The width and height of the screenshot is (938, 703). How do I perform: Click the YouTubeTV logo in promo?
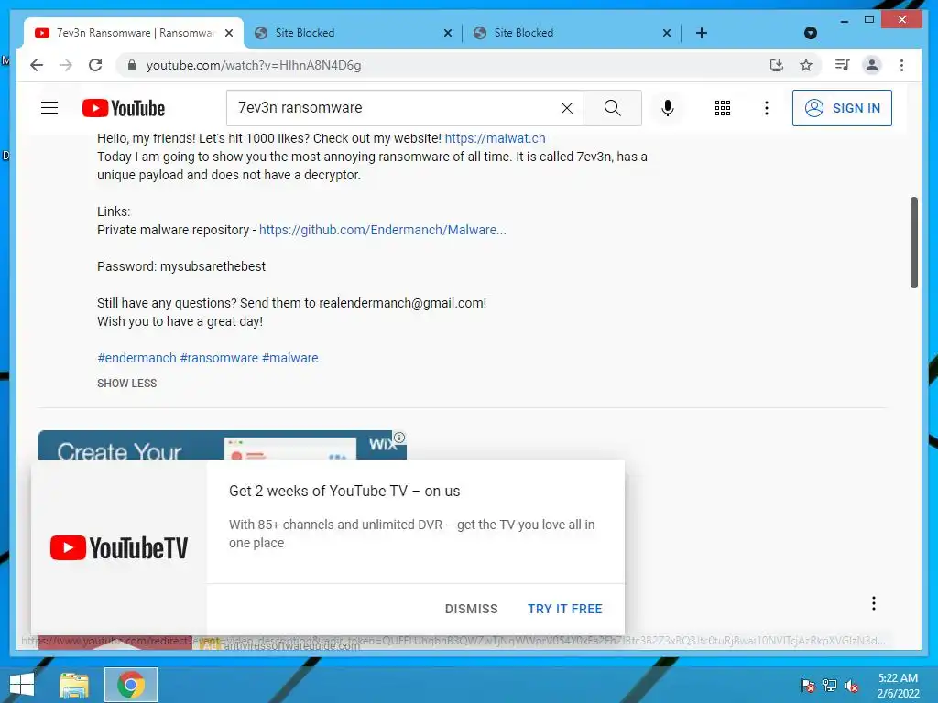(119, 547)
